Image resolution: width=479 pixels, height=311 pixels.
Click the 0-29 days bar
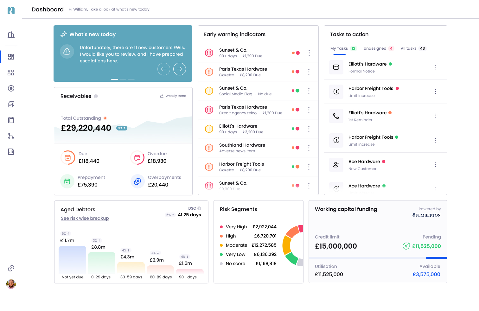[x=102, y=263]
